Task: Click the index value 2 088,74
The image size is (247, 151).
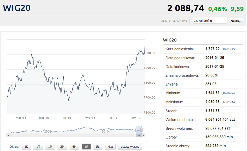Action: click(x=186, y=8)
